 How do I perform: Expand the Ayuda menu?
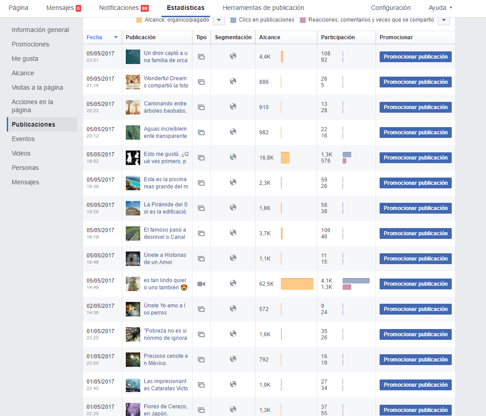point(440,8)
